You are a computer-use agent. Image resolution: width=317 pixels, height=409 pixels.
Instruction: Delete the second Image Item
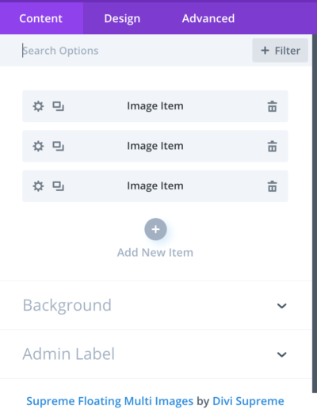[273, 147]
